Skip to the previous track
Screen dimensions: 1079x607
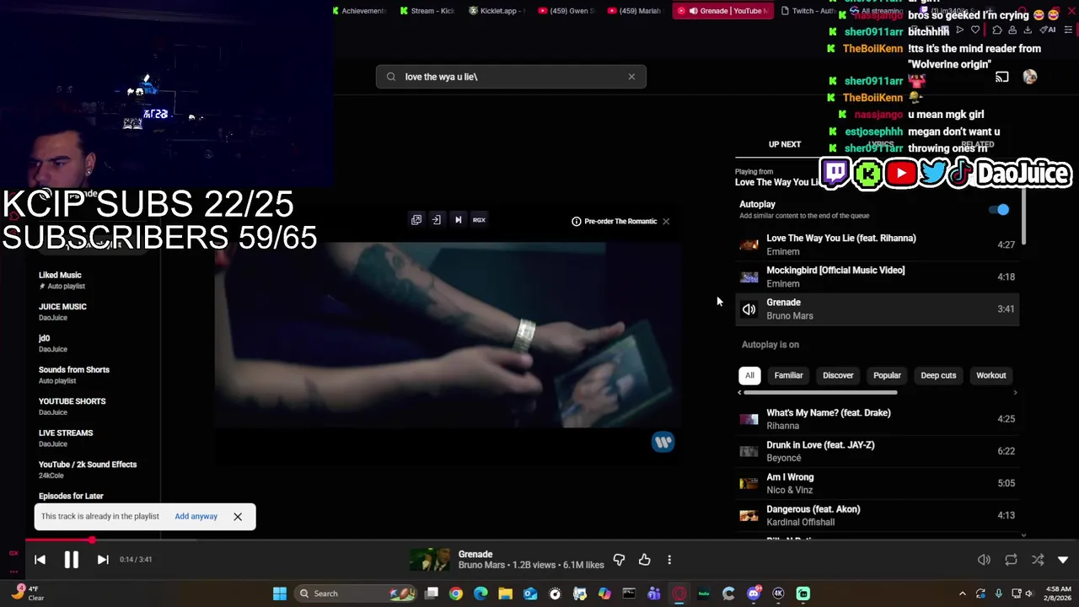click(x=40, y=559)
